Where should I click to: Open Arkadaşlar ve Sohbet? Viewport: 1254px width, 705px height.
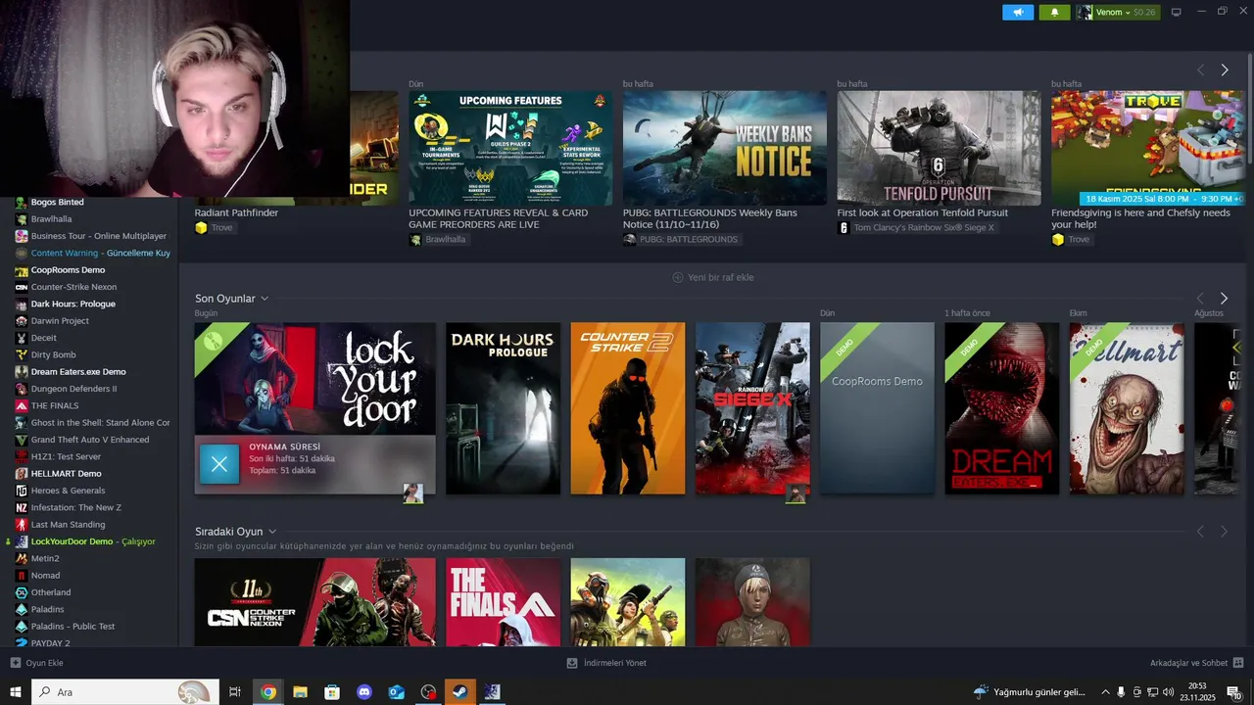coord(1188,663)
